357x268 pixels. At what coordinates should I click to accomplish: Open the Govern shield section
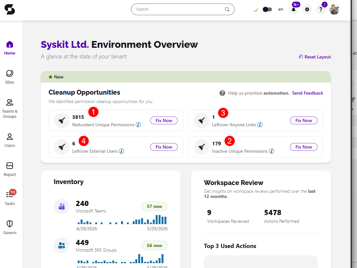coord(10,228)
